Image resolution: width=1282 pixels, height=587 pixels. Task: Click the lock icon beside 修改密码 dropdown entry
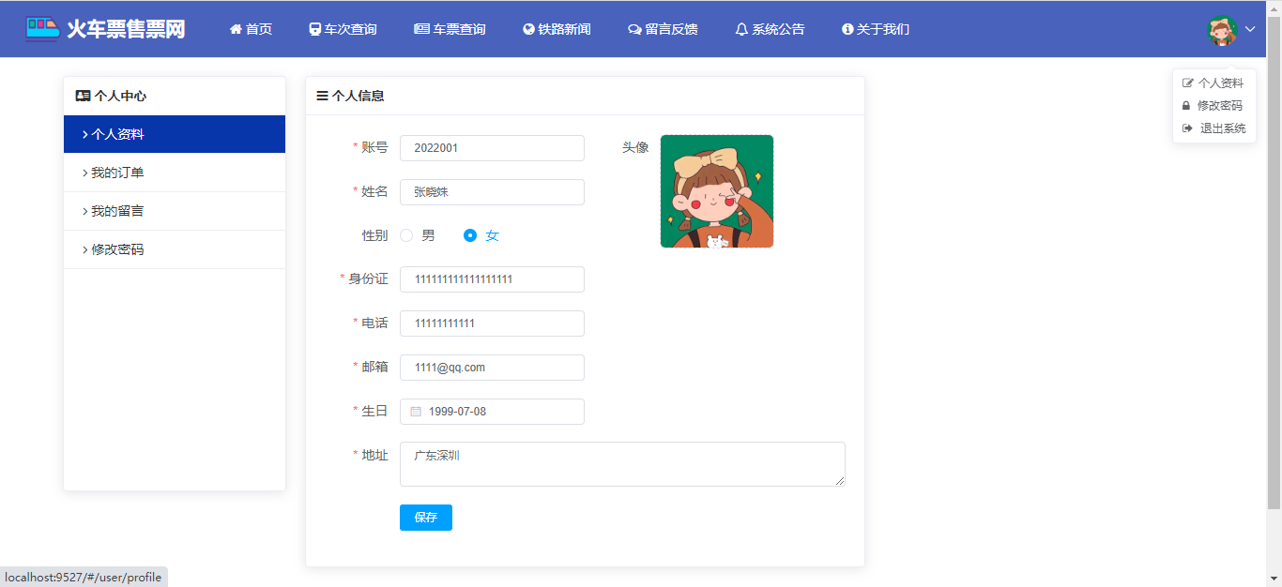point(1186,105)
